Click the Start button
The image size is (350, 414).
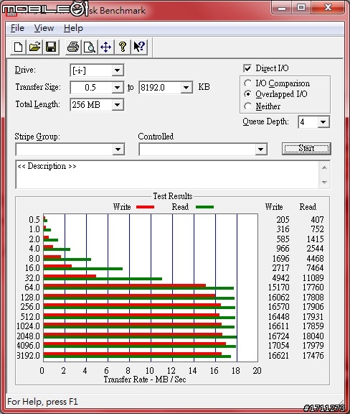(x=306, y=148)
